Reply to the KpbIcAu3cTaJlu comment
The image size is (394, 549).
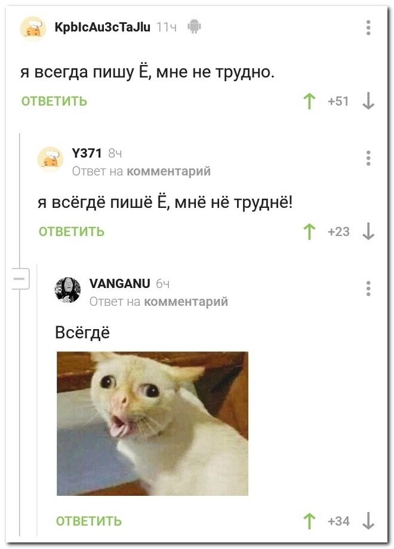(x=54, y=101)
